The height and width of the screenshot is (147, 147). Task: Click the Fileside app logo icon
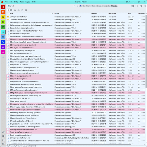[2, 2]
